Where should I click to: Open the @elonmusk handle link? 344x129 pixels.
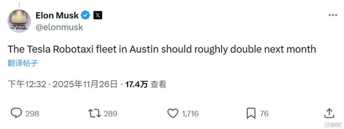point(59,27)
